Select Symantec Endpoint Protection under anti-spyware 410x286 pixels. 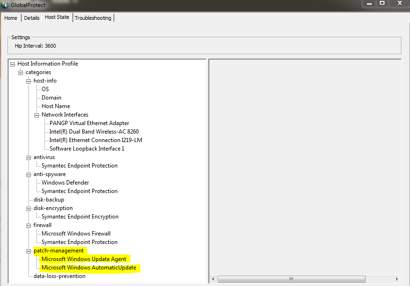79,191
